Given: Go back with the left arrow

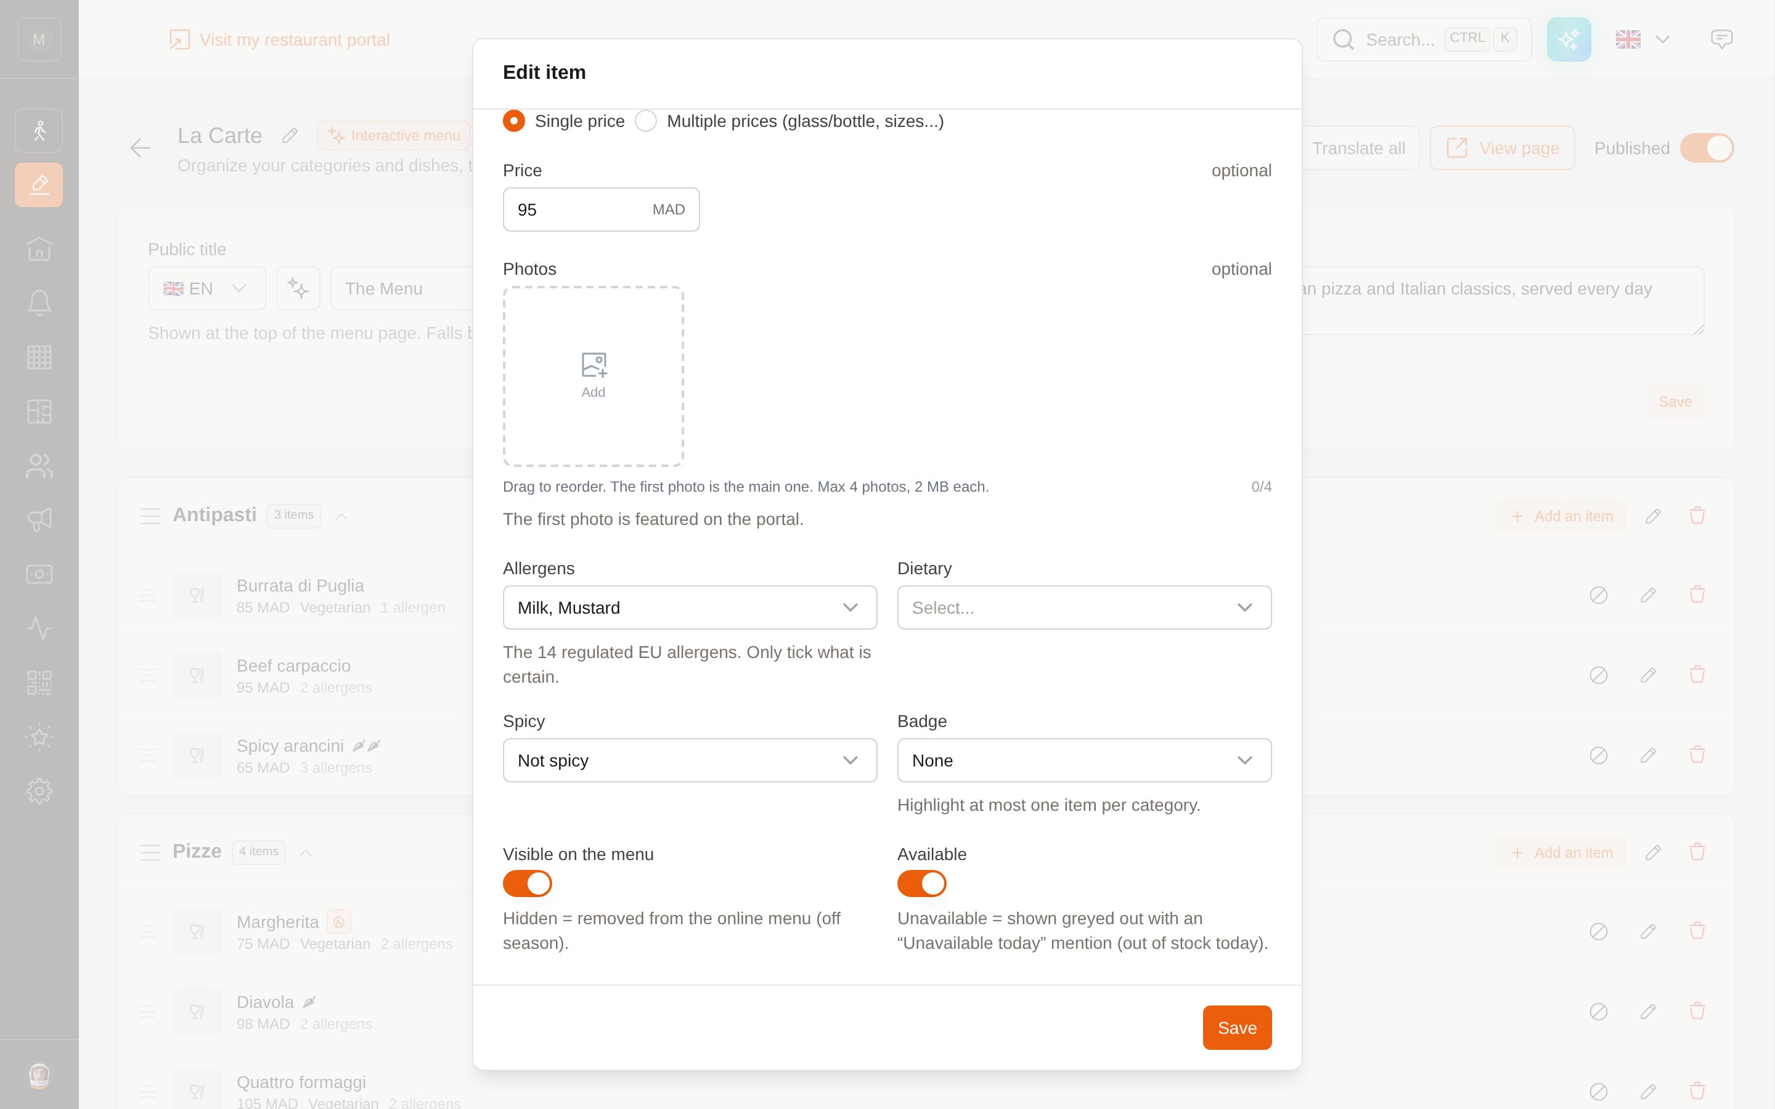Looking at the screenshot, I should click(140, 148).
